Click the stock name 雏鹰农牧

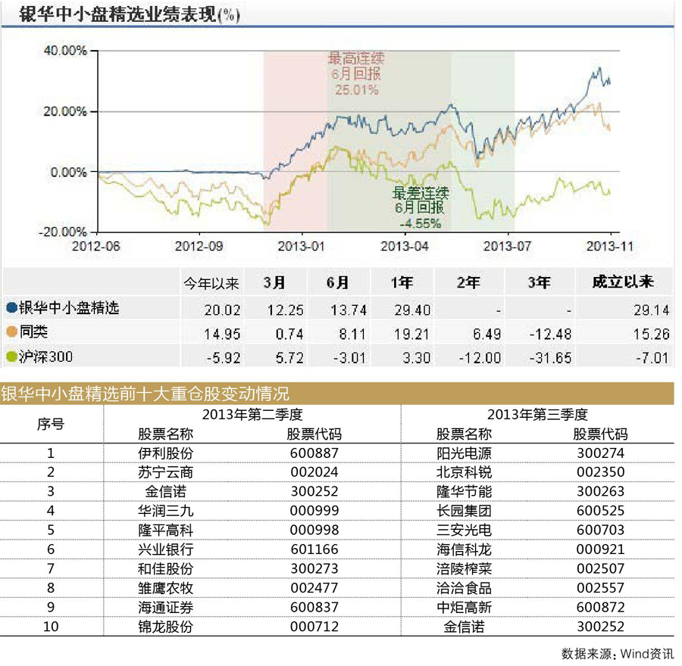tap(166, 588)
